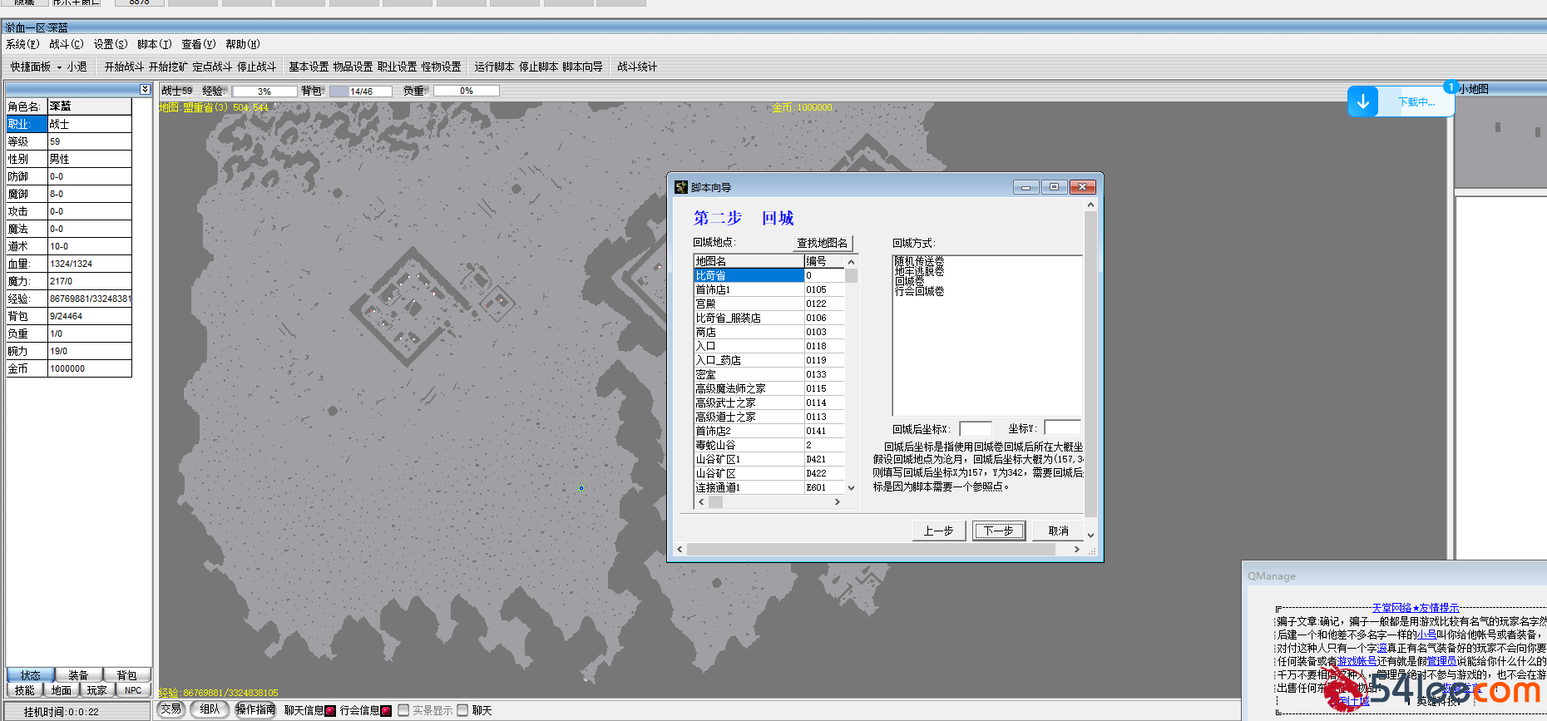Screen dimensions: 1547x721
Task: Click the map list scroll-right arrow
Action: click(837, 501)
